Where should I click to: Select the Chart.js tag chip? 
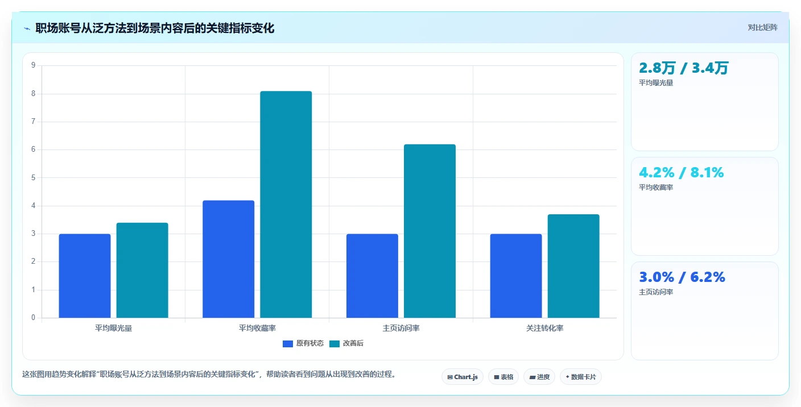(x=463, y=377)
